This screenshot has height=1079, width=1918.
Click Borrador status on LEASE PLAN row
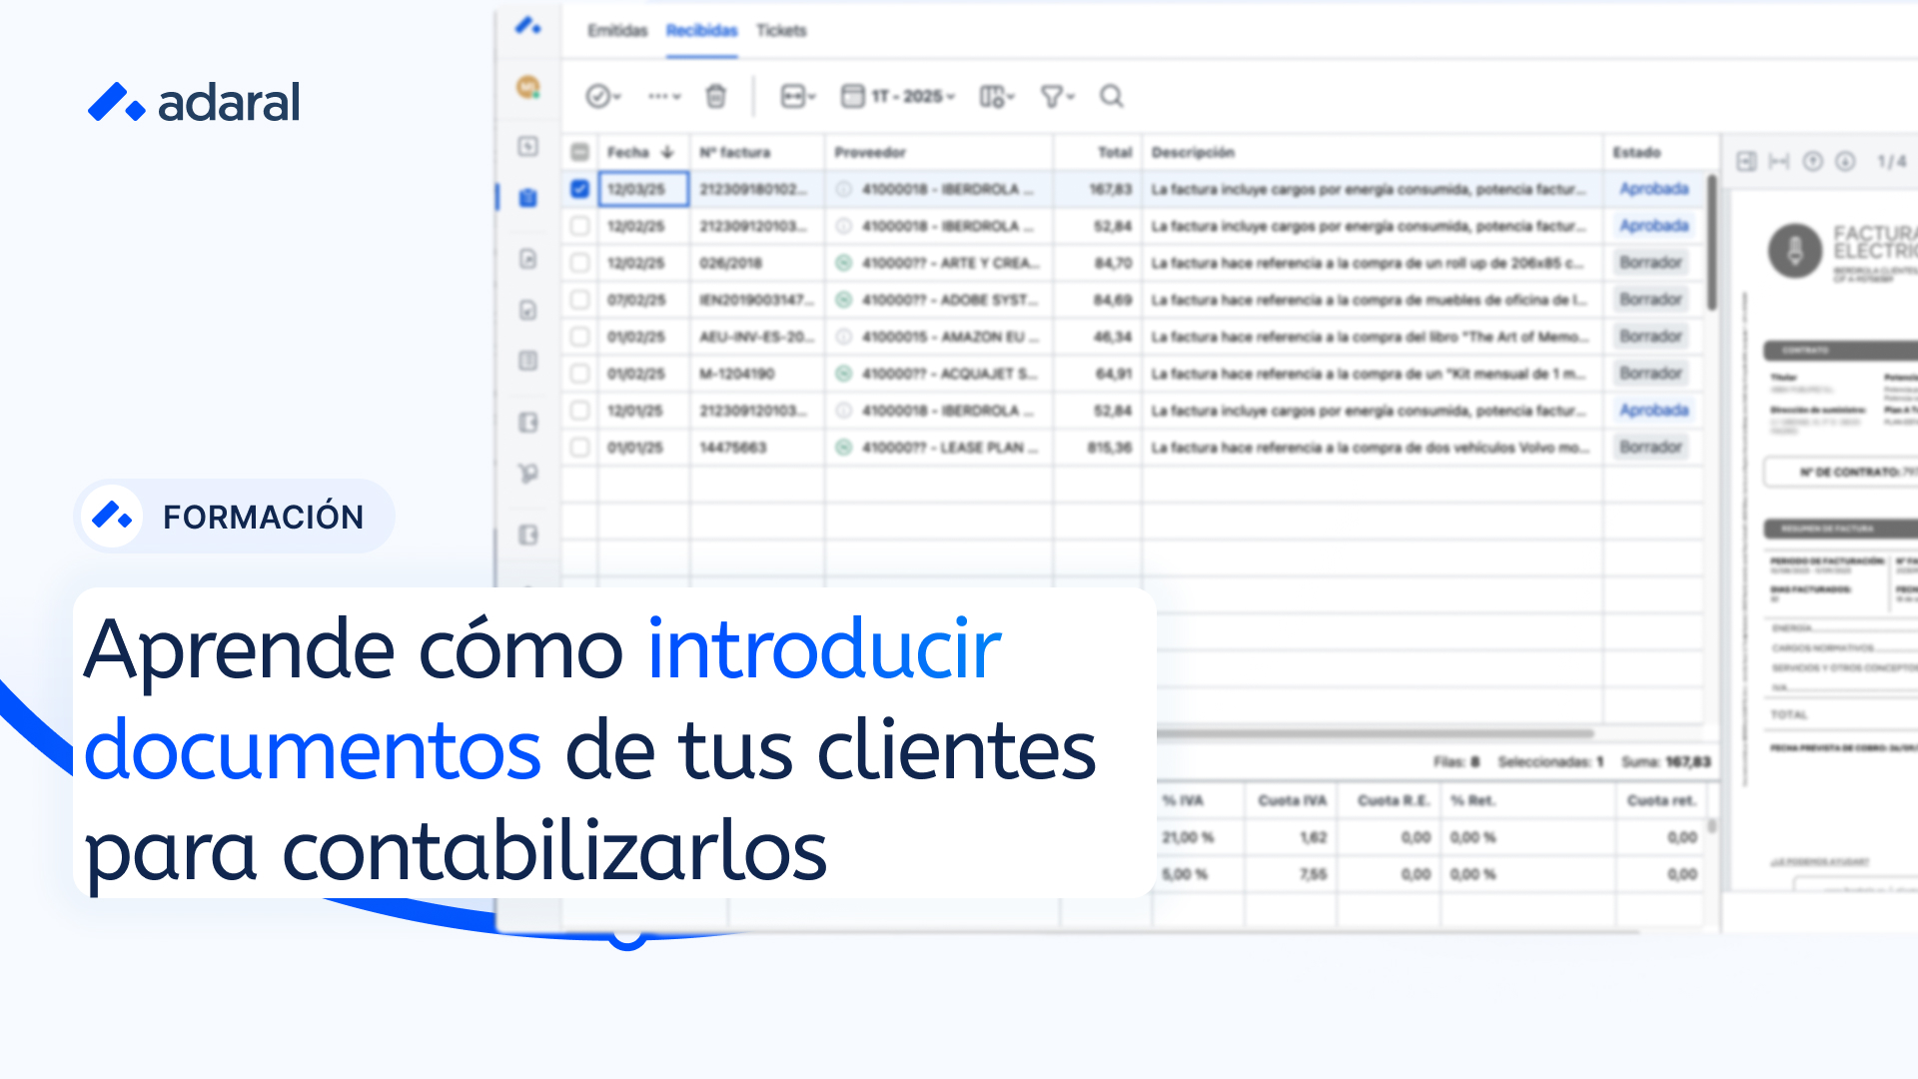(x=1650, y=448)
